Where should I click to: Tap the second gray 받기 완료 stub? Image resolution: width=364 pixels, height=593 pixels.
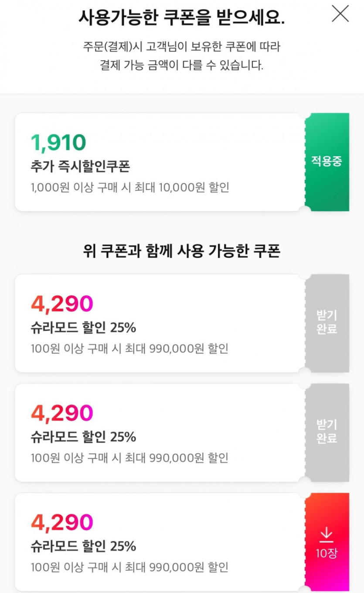pyautogui.click(x=327, y=432)
